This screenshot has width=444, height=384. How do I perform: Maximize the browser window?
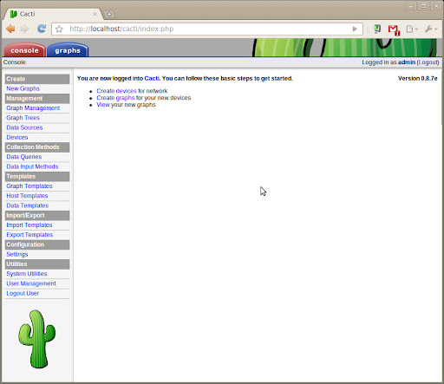(423, 6)
